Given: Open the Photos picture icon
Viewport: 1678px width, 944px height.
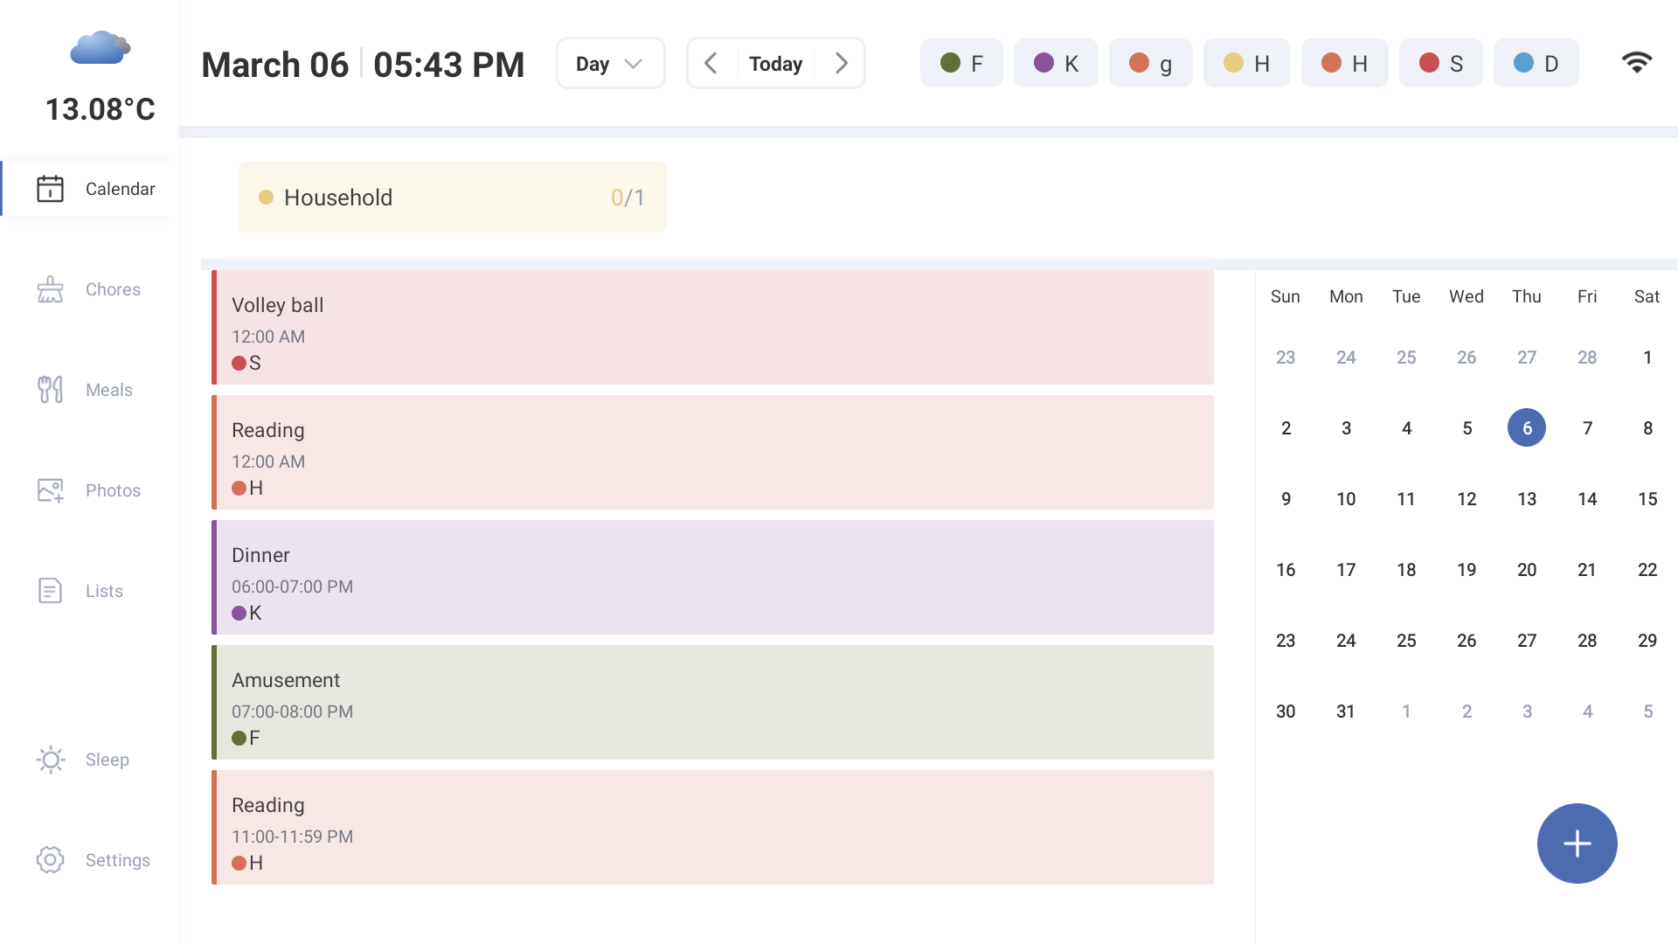Looking at the screenshot, I should pos(50,490).
